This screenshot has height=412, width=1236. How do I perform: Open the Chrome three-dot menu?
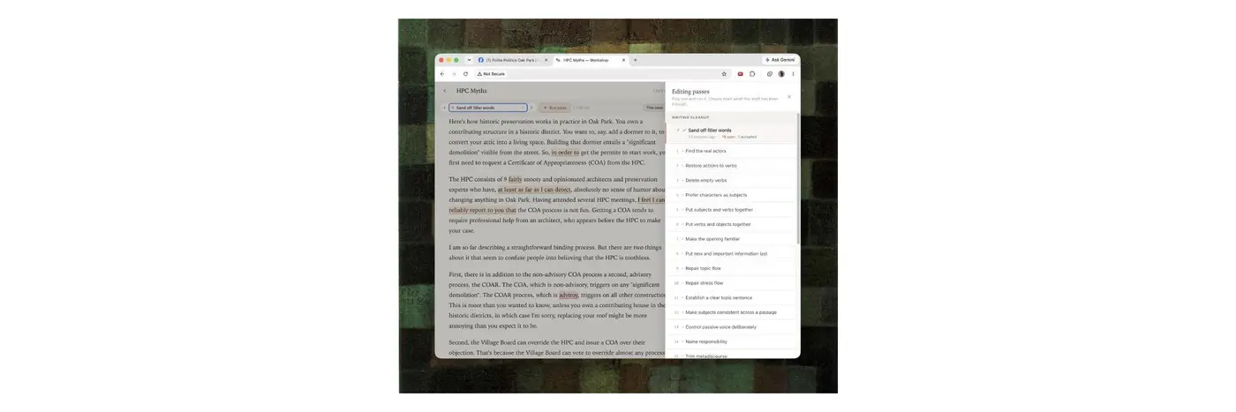793,74
